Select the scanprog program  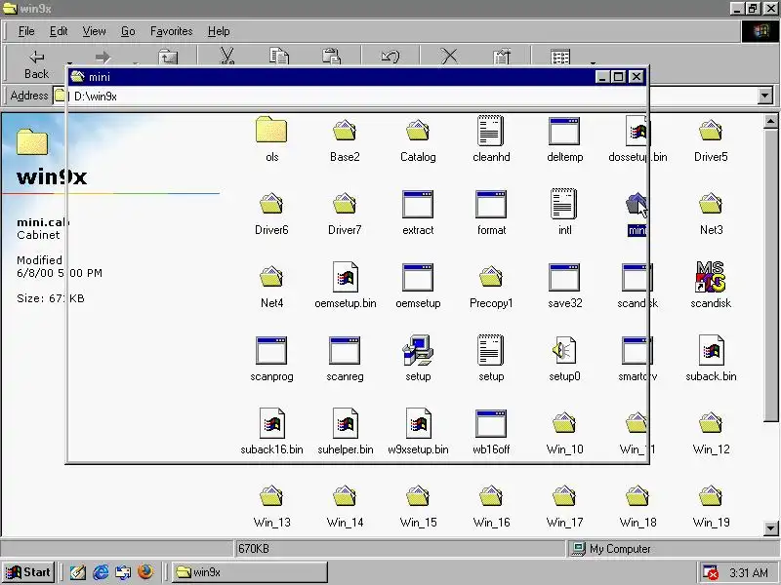[271, 359]
